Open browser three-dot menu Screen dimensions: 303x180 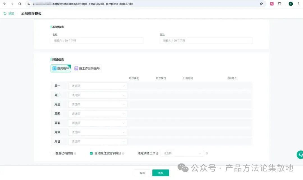click(x=298, y=4)
